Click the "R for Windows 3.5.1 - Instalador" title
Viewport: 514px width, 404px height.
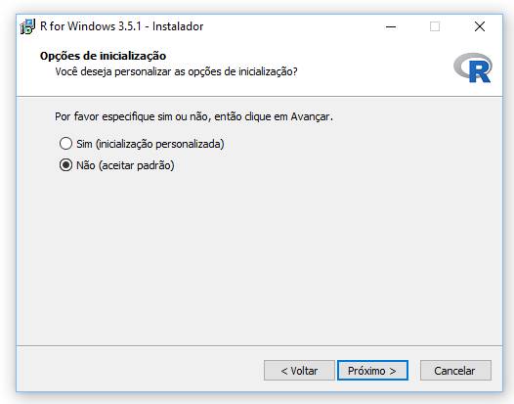(121, 26)
